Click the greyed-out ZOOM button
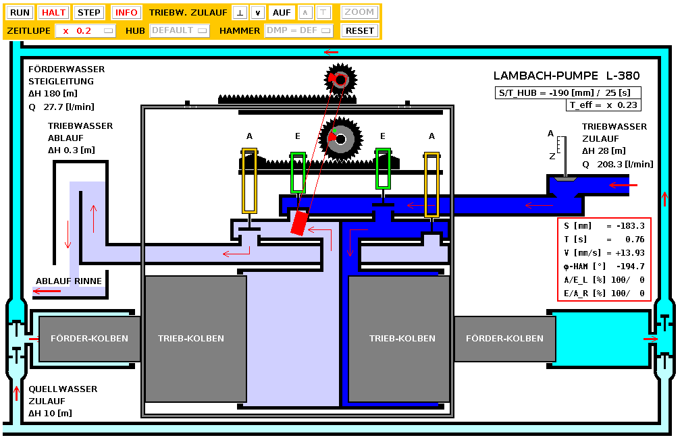The width and height of the screenshot is (682, 446). pyautogui.click(x=359, y=12)
